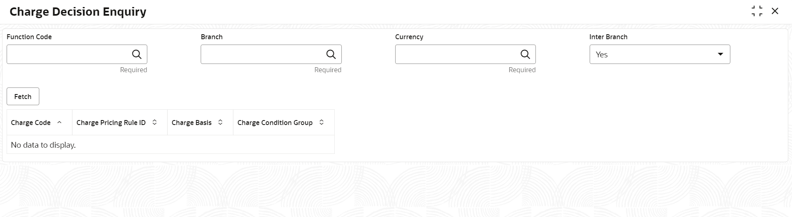The image size is (792, 217).
Task: Click the Charge Decision Enquiry title heading
Action: [78, 12]
